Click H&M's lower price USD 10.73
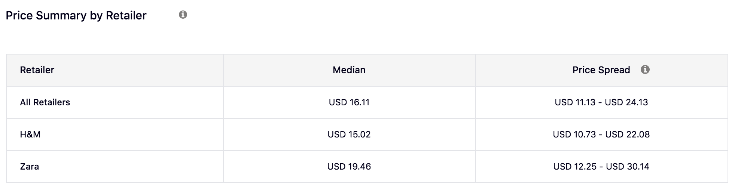Screen dimensions: 738x192 [x=574, y=134]
